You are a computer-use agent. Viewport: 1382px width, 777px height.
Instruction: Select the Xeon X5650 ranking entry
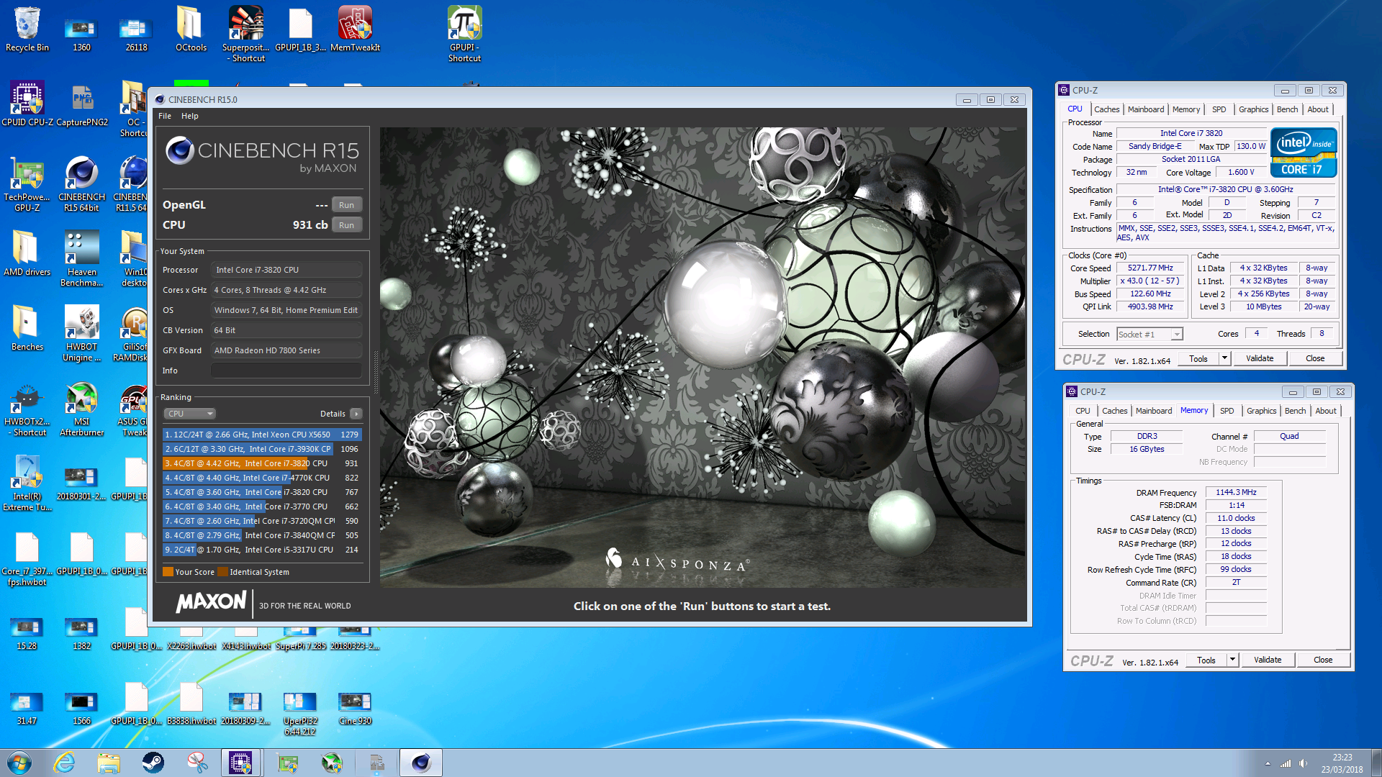point(262,435)
